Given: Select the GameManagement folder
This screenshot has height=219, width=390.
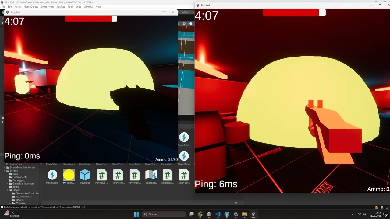Looking at the screenshot, I should click(x=23, y=184).
